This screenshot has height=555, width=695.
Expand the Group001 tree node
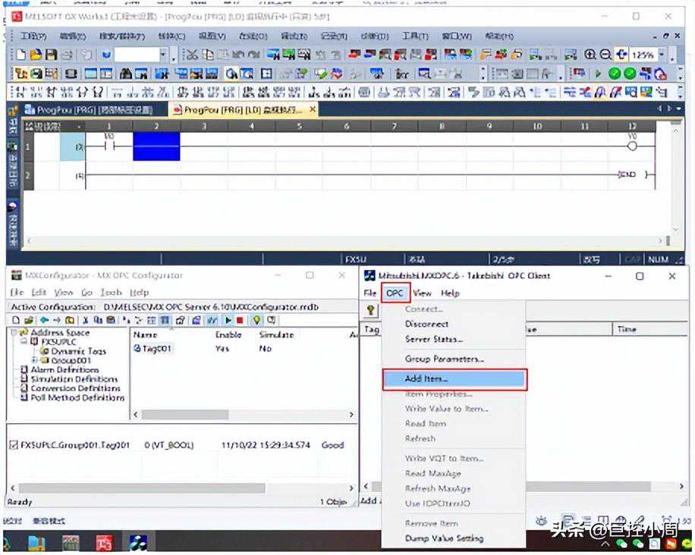click(34, 360)
